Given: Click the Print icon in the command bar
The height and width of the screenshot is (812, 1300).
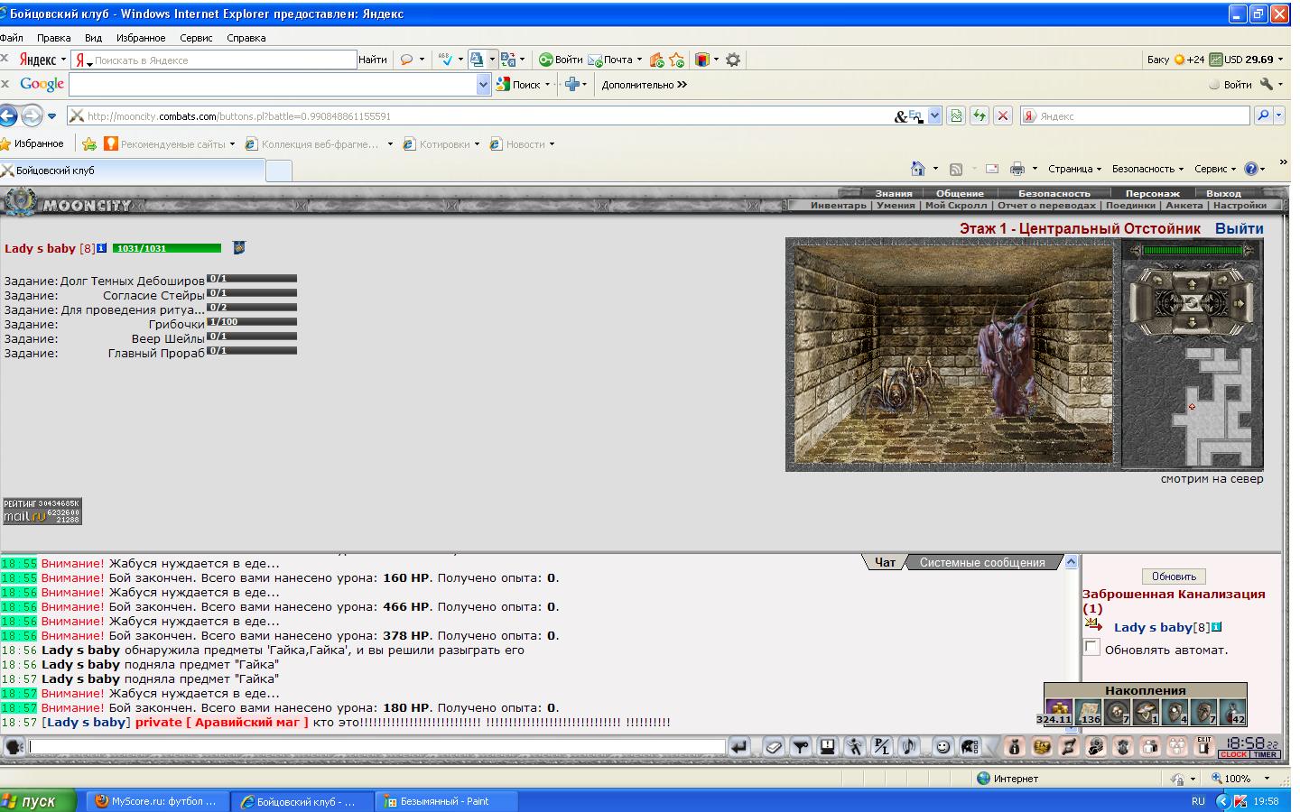Looking at the screenshot, I should pos(1017,169).
